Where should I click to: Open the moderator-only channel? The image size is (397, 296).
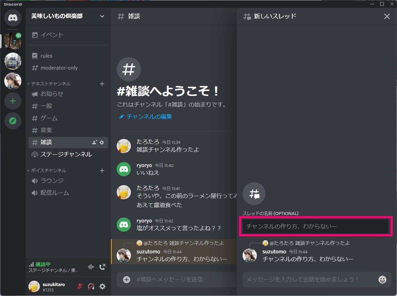[x=68, y=68]
